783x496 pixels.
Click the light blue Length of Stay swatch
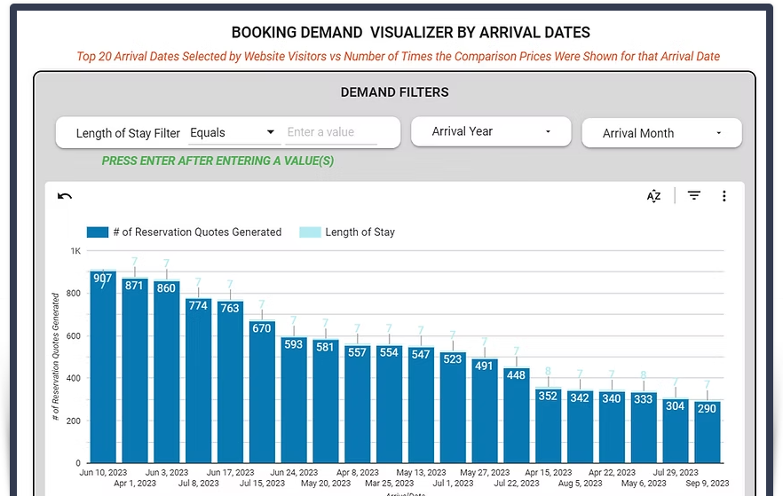310,232
